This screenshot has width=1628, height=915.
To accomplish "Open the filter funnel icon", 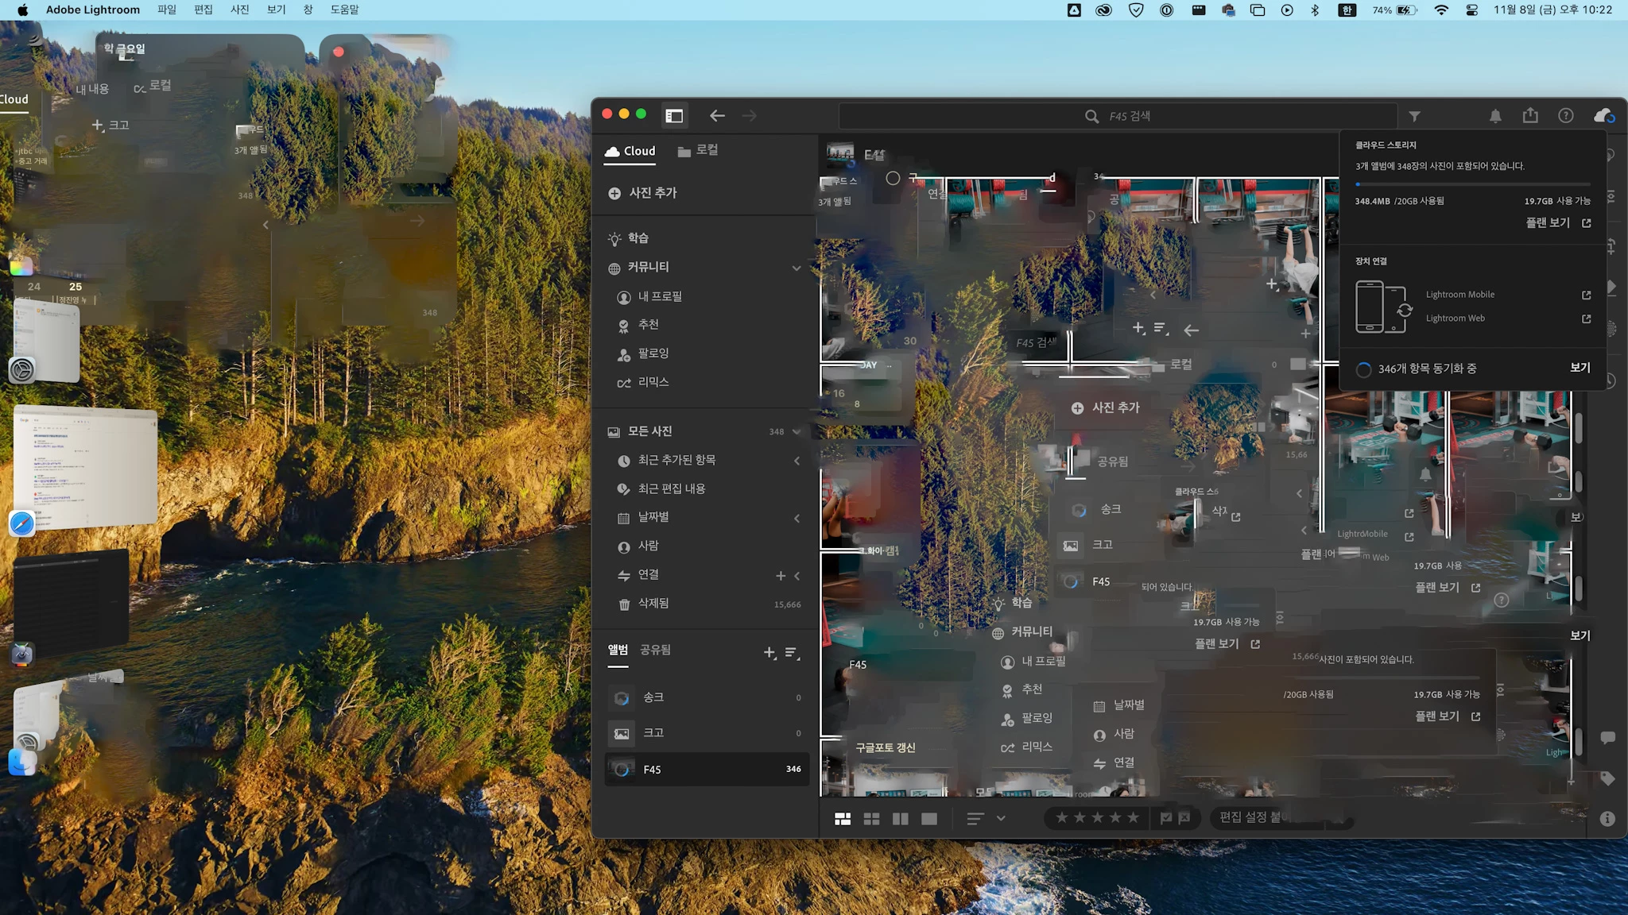I will point(1415,116).
